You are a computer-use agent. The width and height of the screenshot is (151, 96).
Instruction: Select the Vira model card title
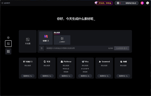tap(87, 62)
